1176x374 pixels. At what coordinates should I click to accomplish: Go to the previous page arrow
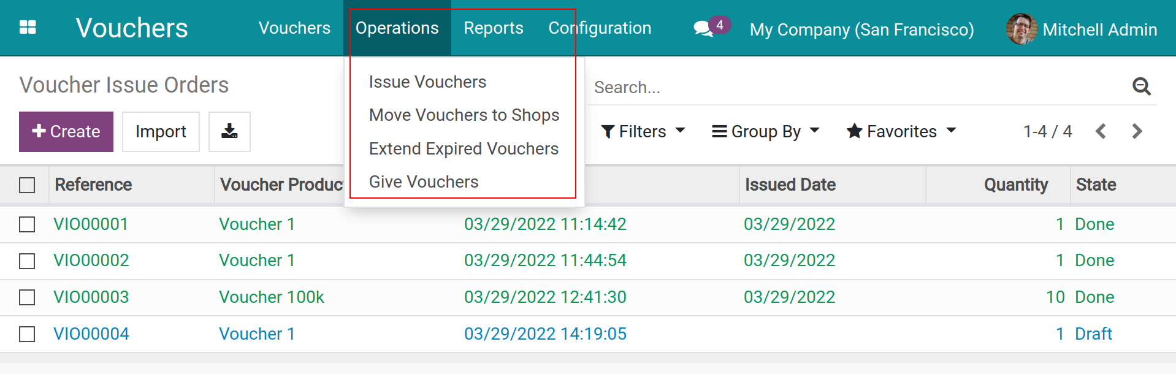[x=1101, y=131]
